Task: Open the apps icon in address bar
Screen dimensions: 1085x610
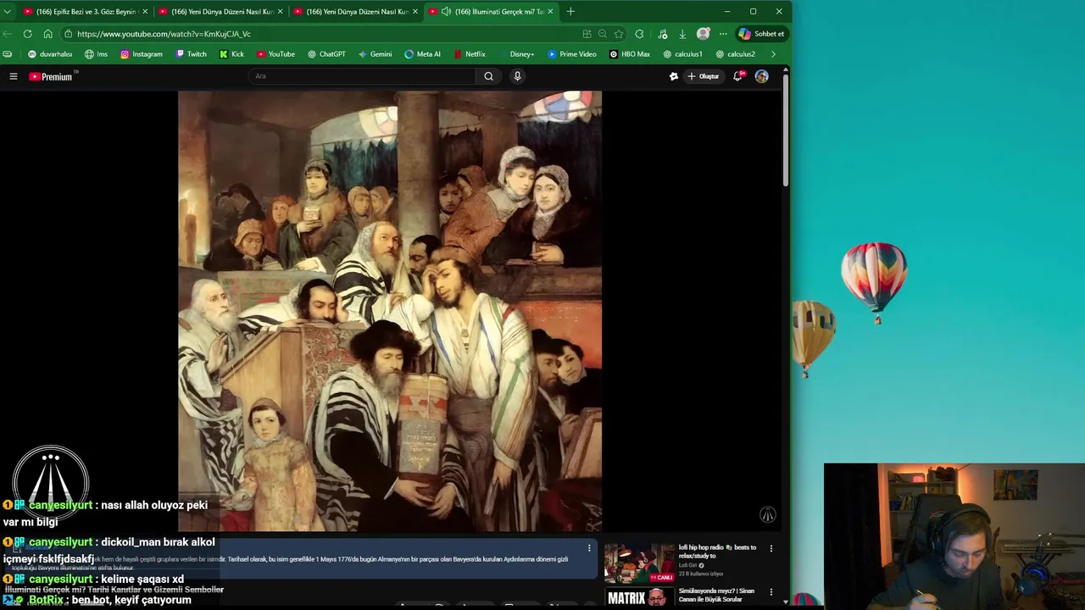Action: point(587,34)
